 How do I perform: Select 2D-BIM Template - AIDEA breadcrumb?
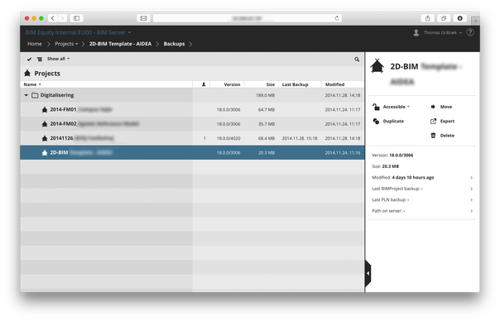[120, 44]
